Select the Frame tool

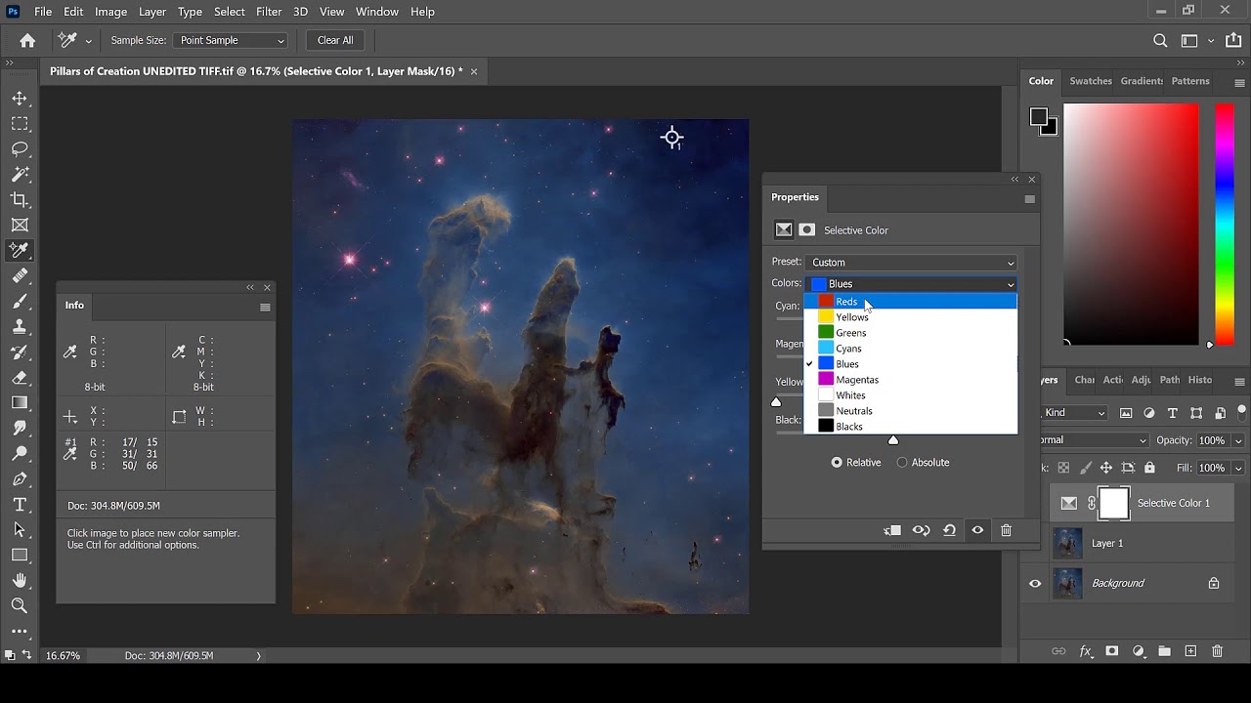tap(20, 226)
